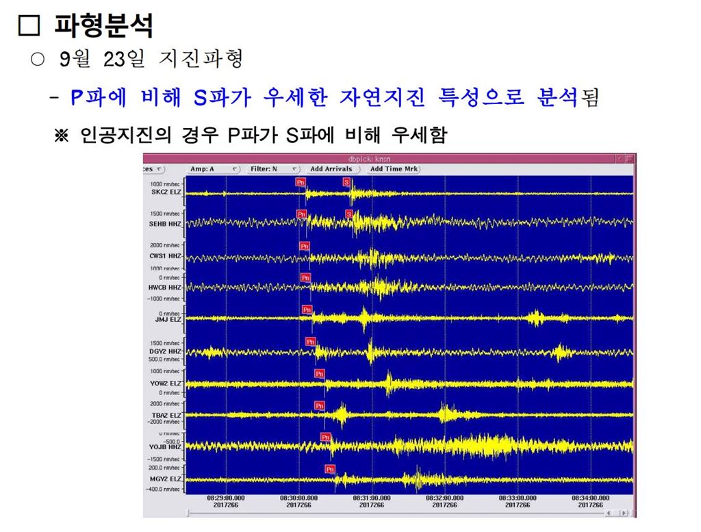
Task: Click the Pn flag on DGY2 trace
Action: coord(310,342)
